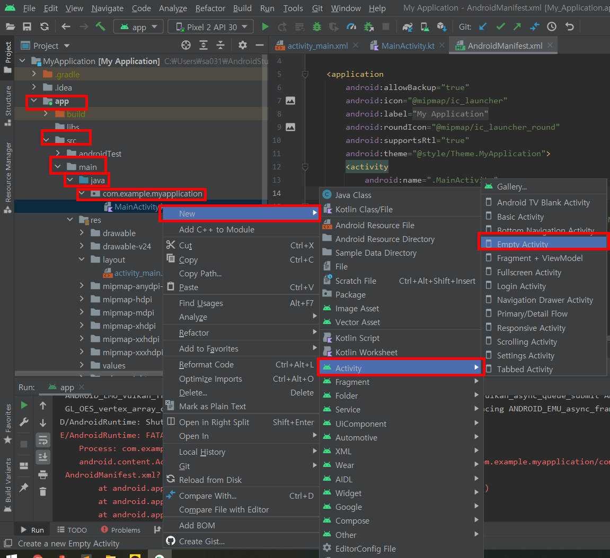Close the AndroidManifest.xml tab

coord(550,46)
